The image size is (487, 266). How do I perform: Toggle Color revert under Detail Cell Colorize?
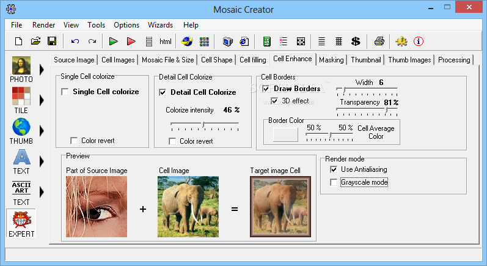(x=172, y=141)
